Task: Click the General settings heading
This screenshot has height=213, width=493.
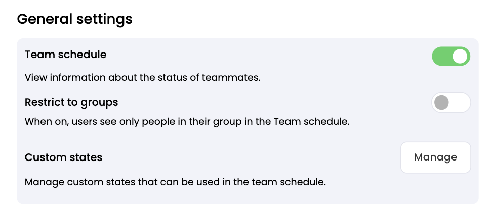Action: point(74,19)
